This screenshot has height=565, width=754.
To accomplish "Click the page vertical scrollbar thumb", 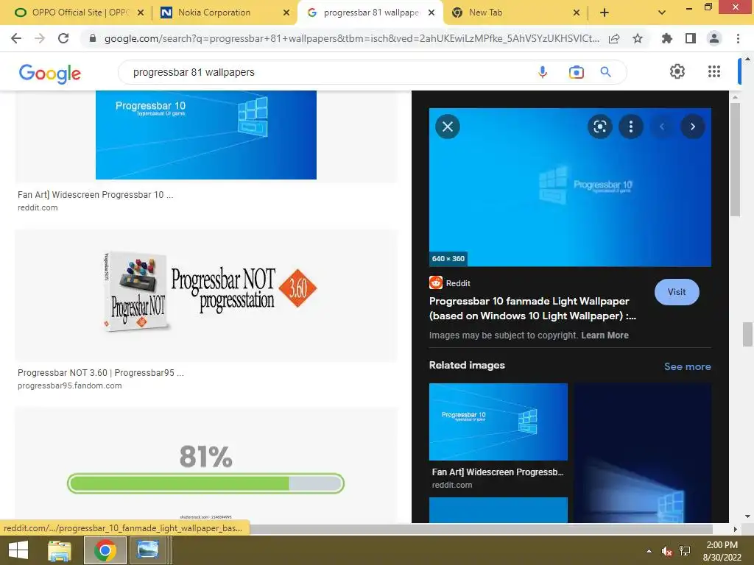I will coord(748,335).
